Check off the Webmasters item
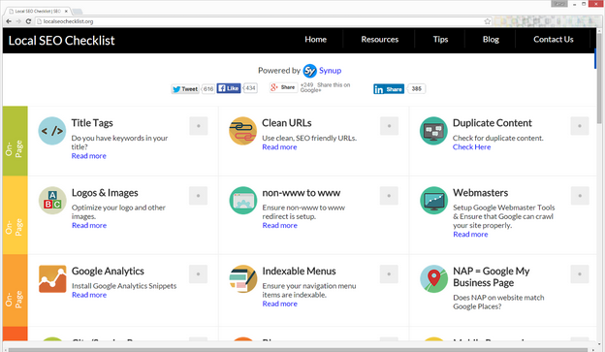Screen dimensions: 605x352 (x=580, y=196)
